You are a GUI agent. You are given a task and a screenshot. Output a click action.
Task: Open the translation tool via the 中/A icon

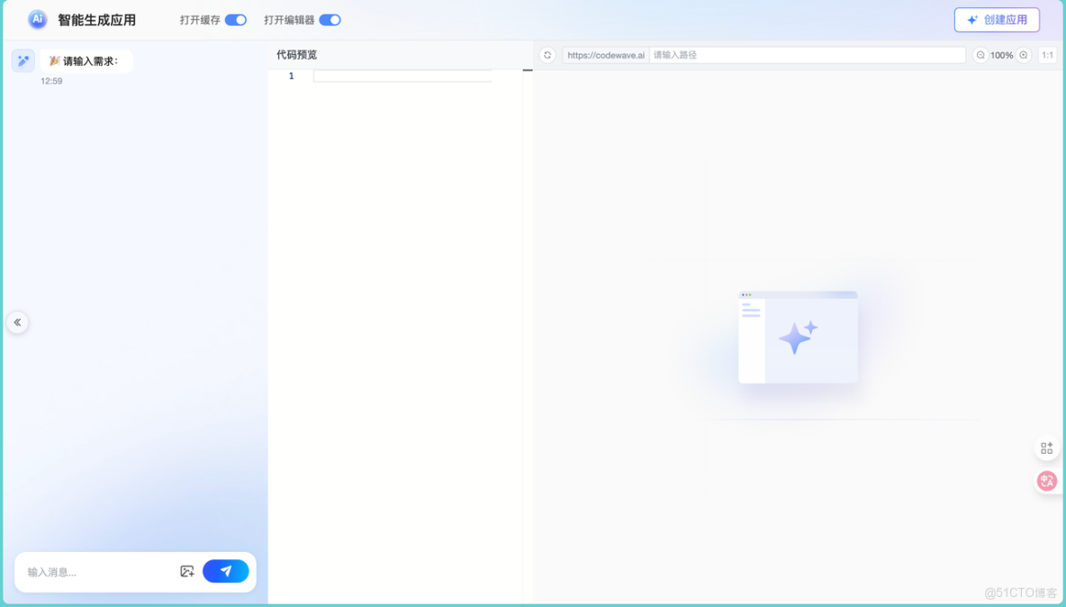tap(1046, 480)
